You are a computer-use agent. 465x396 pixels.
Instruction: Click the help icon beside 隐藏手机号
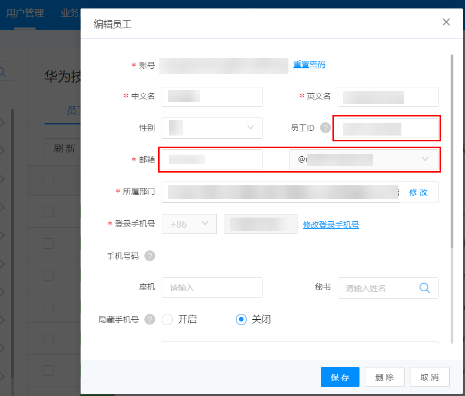coord(150,320)
